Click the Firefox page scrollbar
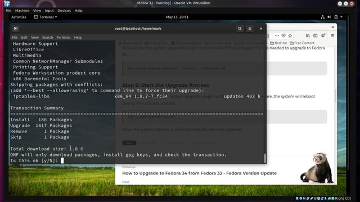 pos(335,96)
